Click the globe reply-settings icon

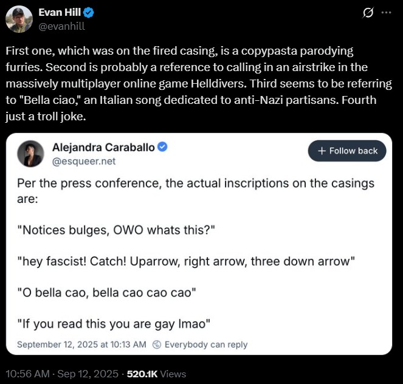pyautogui.click(x=157, y=345)
